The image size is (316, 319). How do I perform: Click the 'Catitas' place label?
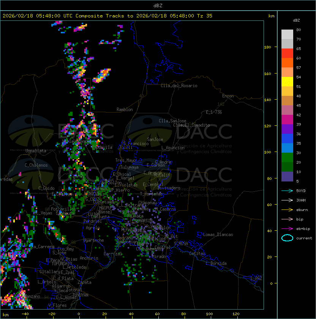pyautogui.click(x=197, y=253)
